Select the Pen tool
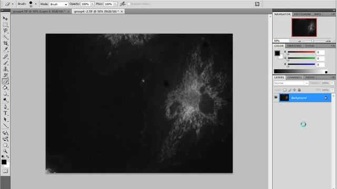 [5, 107]
